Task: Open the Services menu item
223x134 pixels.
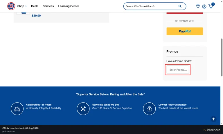Action: pos(48,6)
